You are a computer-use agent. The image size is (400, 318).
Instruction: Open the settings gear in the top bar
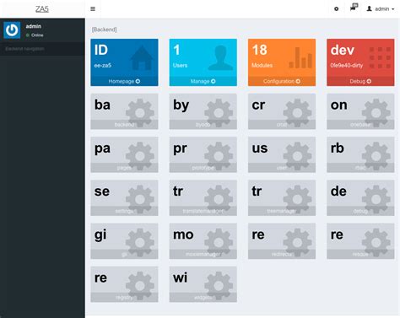336,9
